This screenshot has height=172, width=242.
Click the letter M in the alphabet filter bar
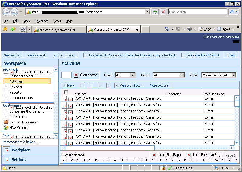153,160
